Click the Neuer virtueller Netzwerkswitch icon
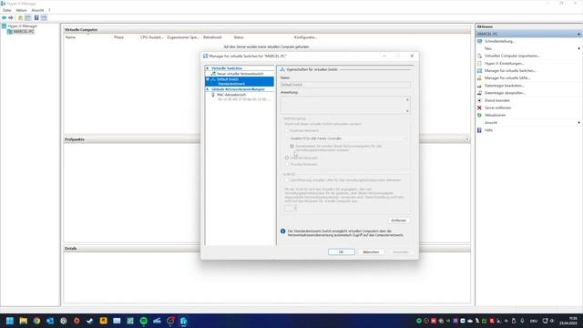 tap(213, 74)
